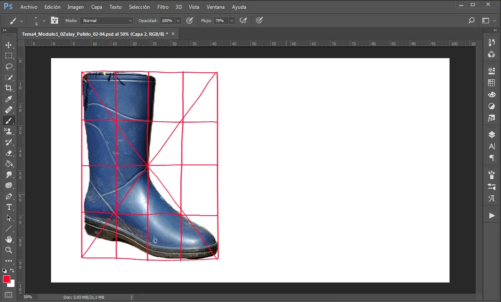Open the Modo blending mode dropdown
Screen dimensions: 501x302
[x=107, y=20]
